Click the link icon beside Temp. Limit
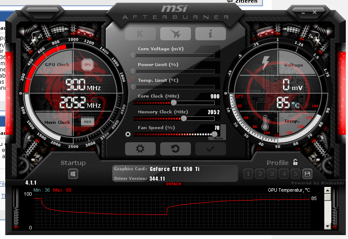This screenshot has width=348, height=239. [x=131, y=79]
